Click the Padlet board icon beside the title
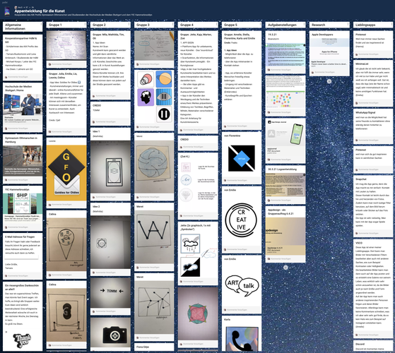This screenshot has height=353, width=395. click(7, 11)
